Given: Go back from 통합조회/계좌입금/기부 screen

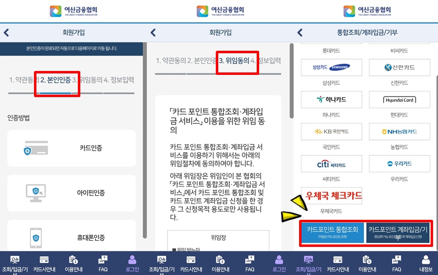Looking at the screenshot, I should (300, 33).
